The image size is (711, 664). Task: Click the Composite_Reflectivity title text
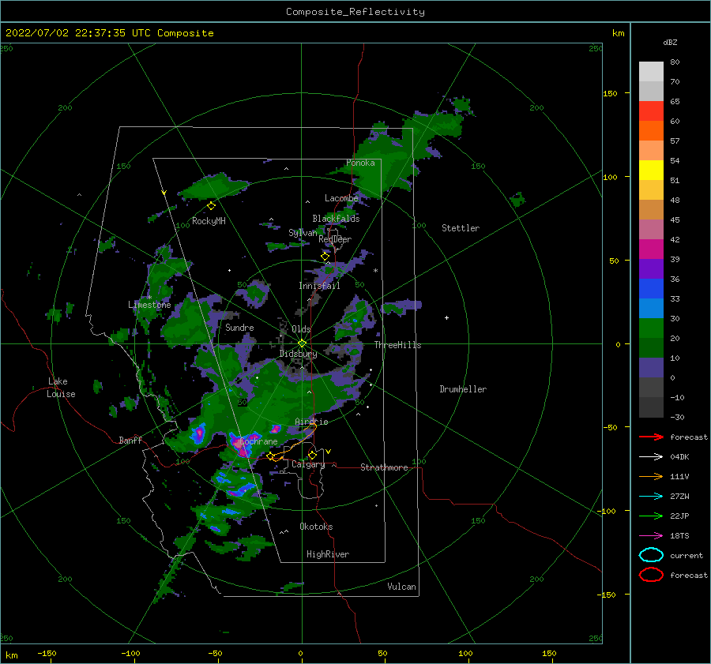[355, 12]
